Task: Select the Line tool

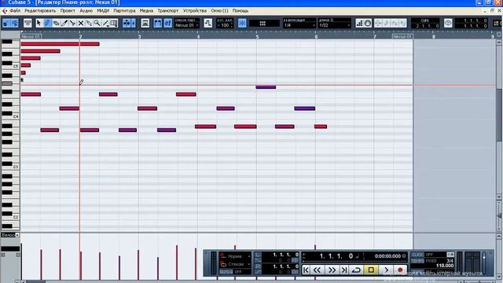Action: pyautogui.click(x=105, y=23)
